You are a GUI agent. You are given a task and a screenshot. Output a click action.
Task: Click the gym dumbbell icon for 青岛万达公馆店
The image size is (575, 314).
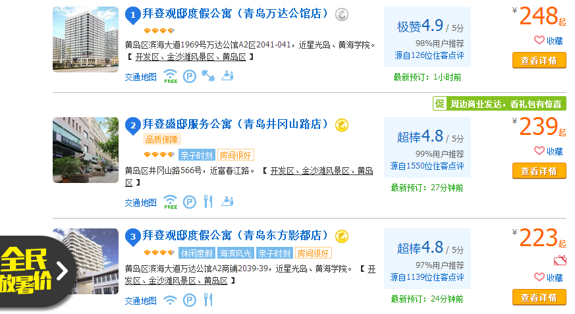pos(208,76)
